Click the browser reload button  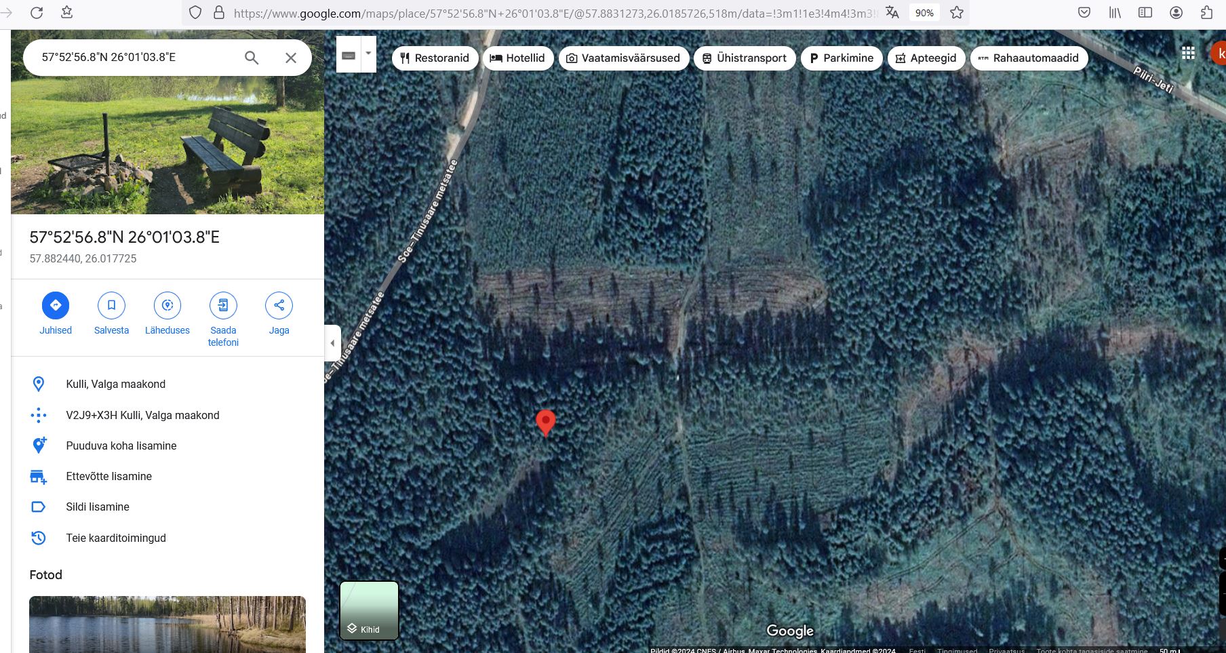[x=37, y=13]
